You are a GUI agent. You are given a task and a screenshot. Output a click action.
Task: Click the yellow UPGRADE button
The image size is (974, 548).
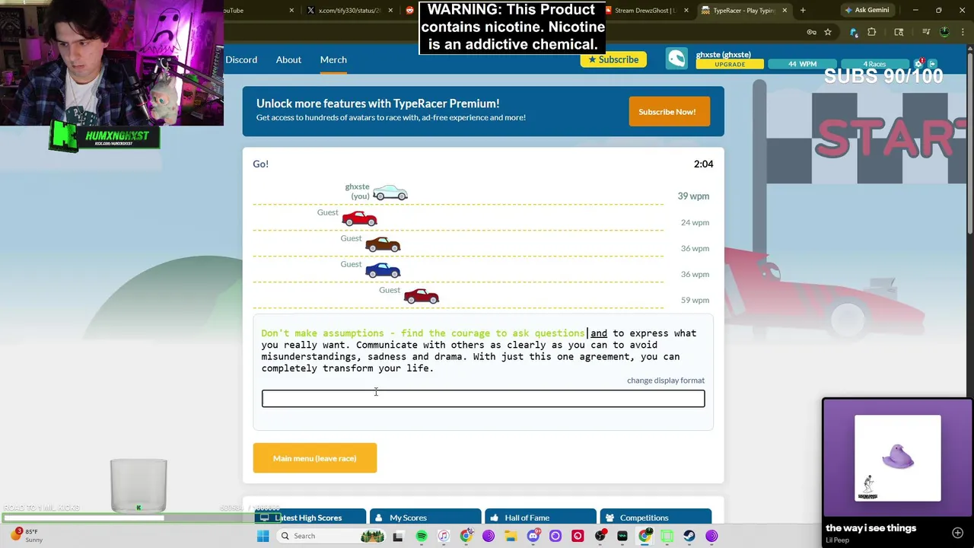(x=729, y=64)
